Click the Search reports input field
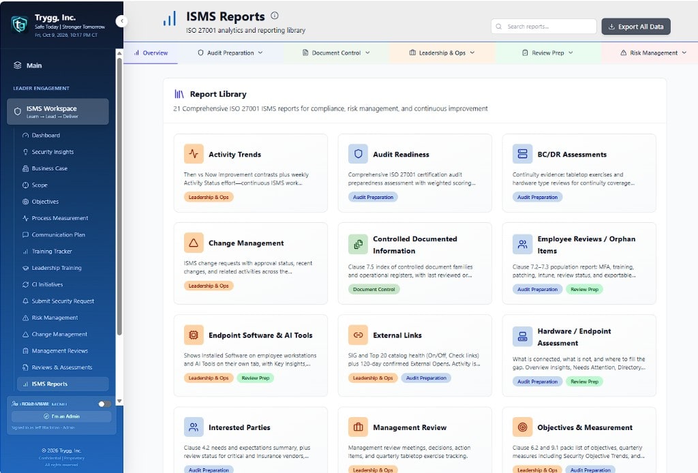This screenshot has height=473, width=698. (543, 27)
